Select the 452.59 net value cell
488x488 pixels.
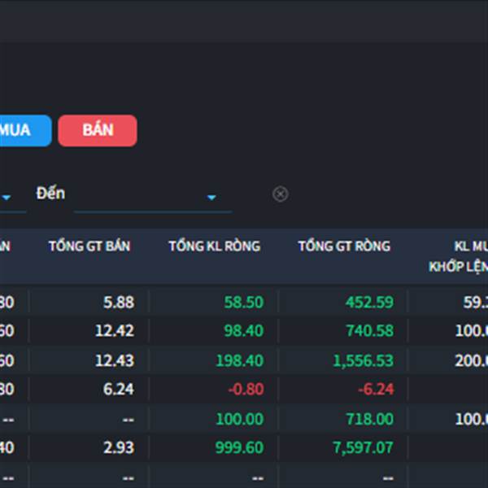(x=369, y=303)
